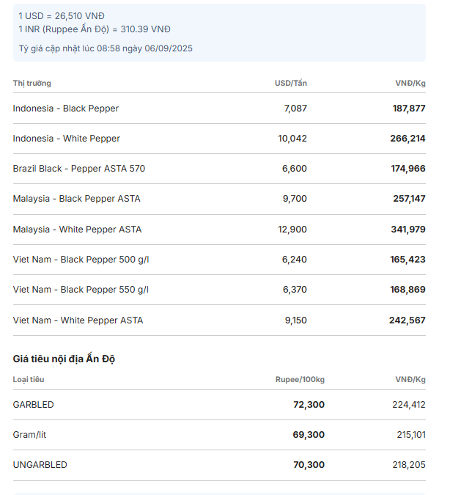Viewport: 450px width, 495px height.
Task: Select Viet Nam - White Pepper ASTA row
Action: (x=219, y=320)
